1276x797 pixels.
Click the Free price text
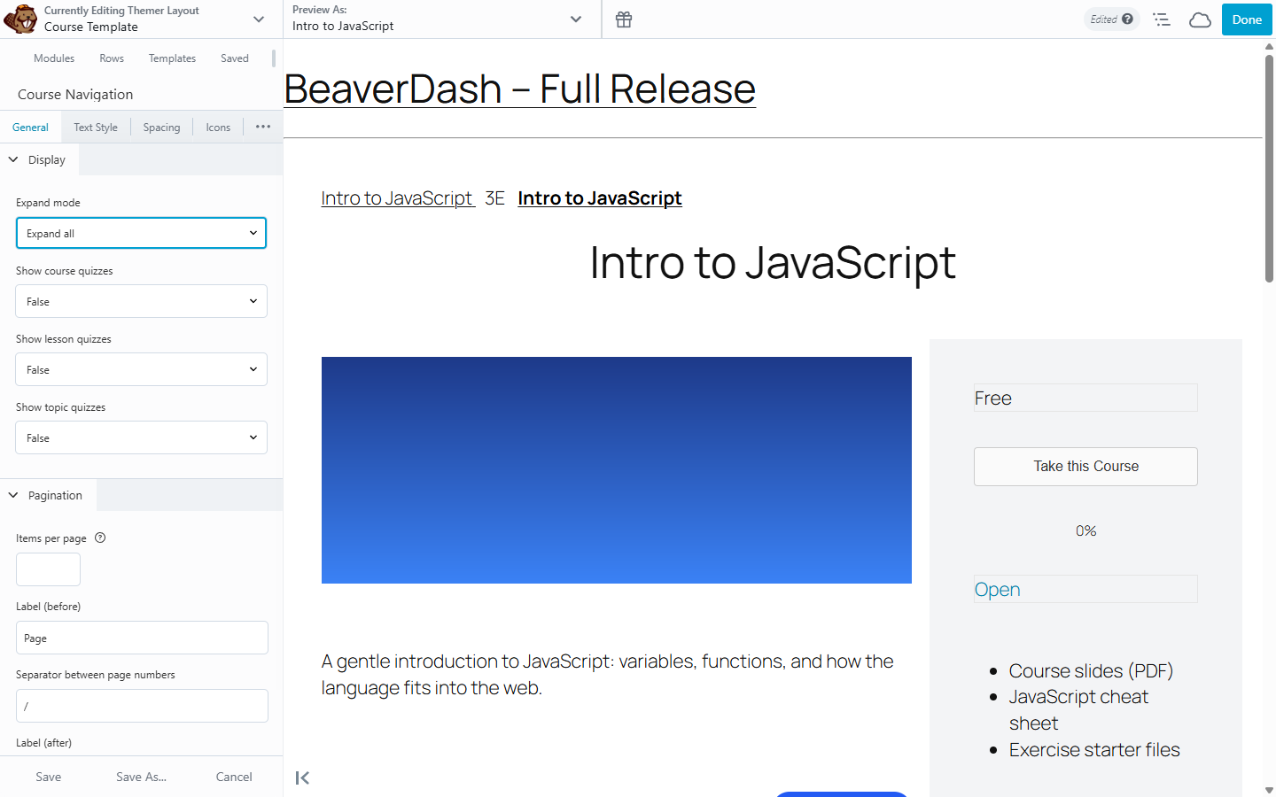click(x=993, y=398)
